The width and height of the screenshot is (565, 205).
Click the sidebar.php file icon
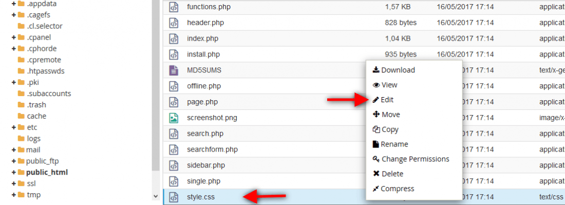tap(174, 165)
